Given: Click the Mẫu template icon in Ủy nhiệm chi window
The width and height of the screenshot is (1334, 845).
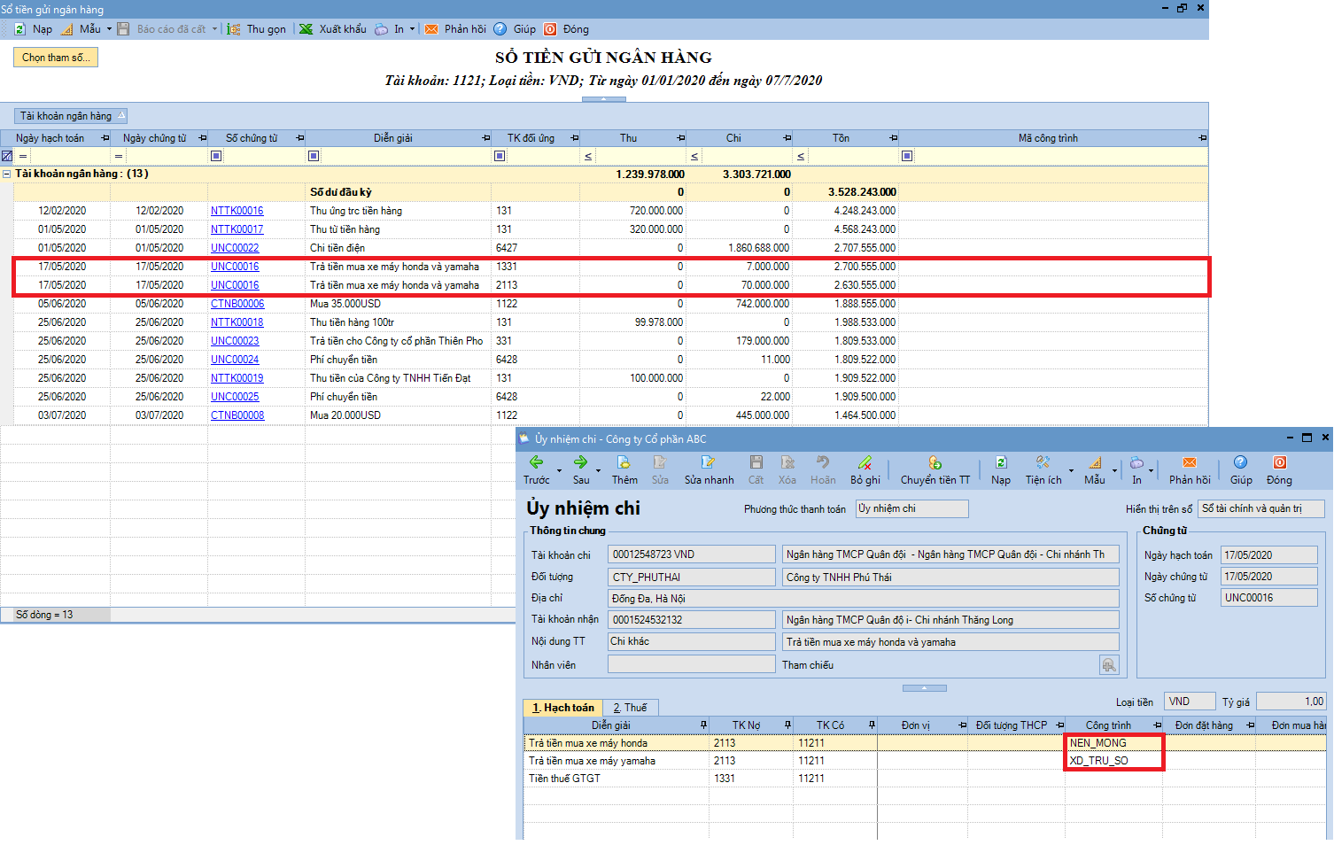Looking at the screenshot, I should [x=1095, y=462].
